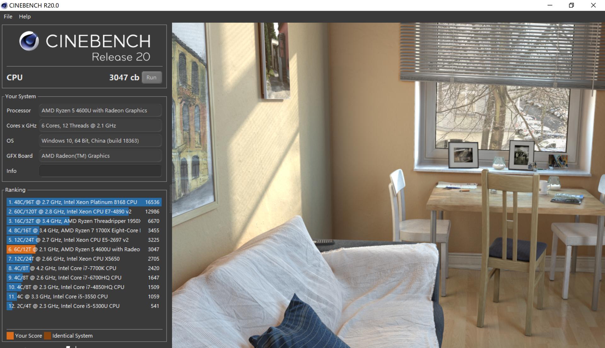Viewport: 605px width, 348px height.
Task: Select the highlighted Ryzen 5 4600U ranking row
Action: 84,249
